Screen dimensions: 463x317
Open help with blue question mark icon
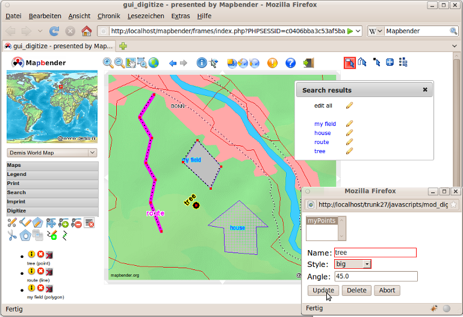click(x=291, y=63)
